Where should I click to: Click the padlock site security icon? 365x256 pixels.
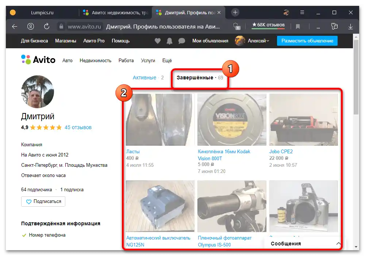click(x=61, y=26)
